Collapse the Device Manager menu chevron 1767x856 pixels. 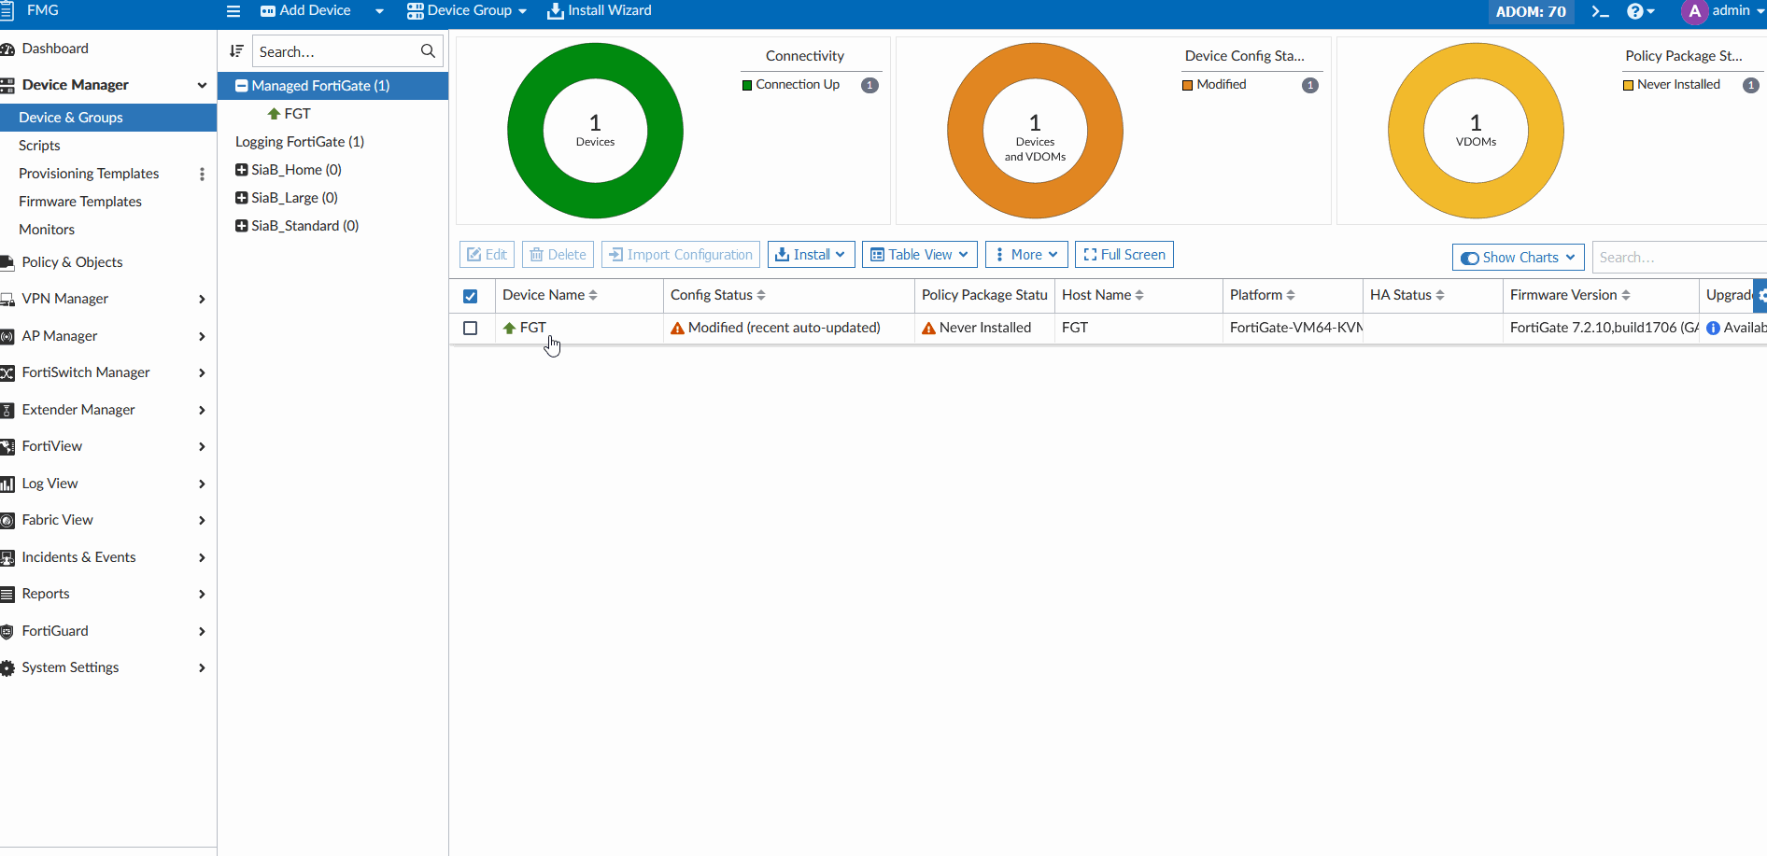202,85
